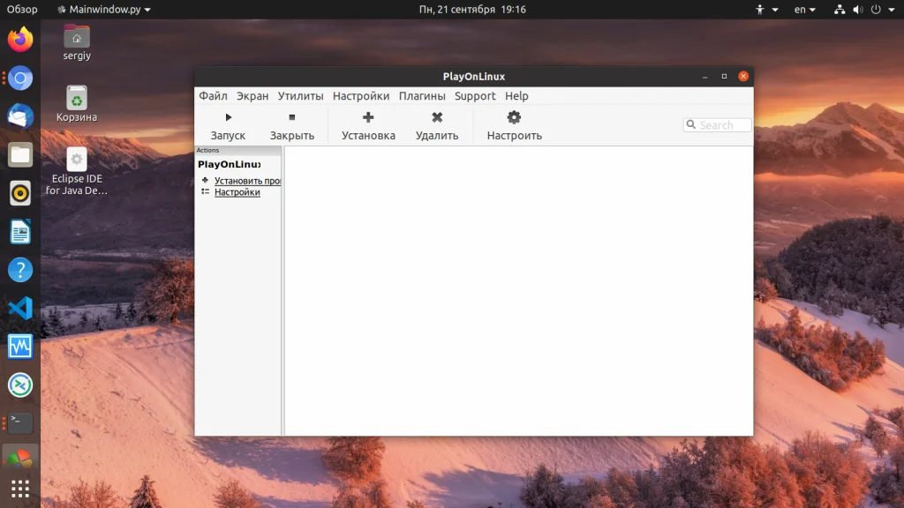Image resolution: width=904 pixels, height=508 pixels.
Task: Click the plus icon beside Установить link
Action: 205,180
